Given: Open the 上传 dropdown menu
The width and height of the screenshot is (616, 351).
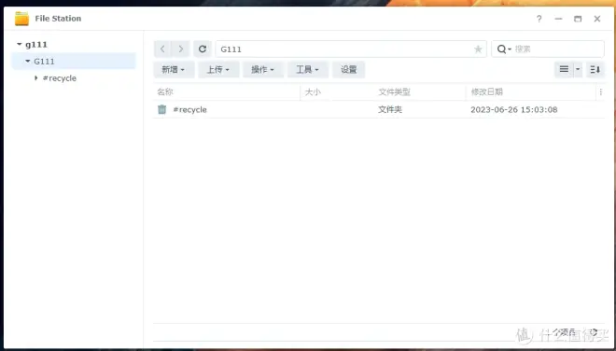Looking at the screenshot, I should (x=218, y=70).
